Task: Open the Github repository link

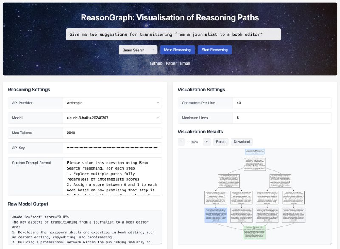Action: (156, 63)
